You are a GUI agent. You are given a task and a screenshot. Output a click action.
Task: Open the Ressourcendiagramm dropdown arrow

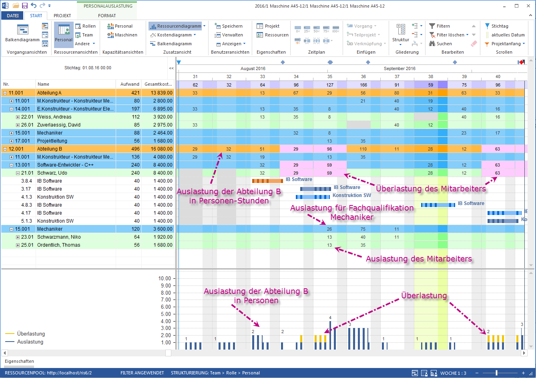[205, 26]
